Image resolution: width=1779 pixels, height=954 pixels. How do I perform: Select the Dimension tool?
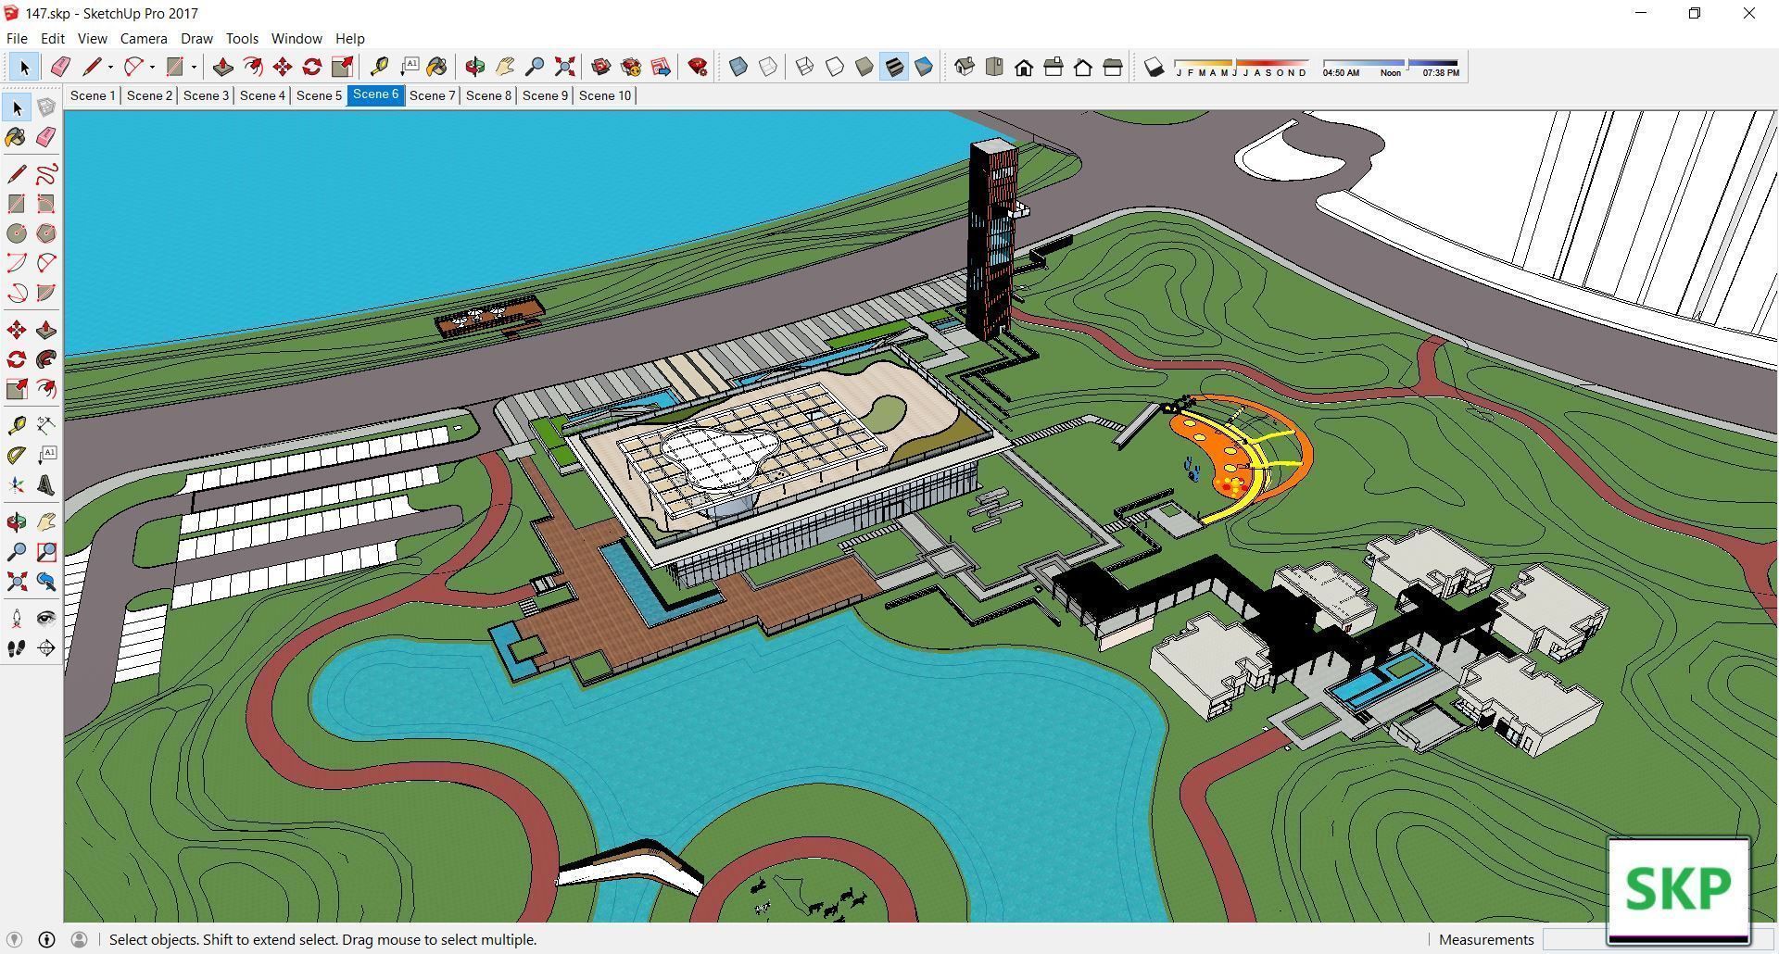pyautogui.click(x=46, y=425)
